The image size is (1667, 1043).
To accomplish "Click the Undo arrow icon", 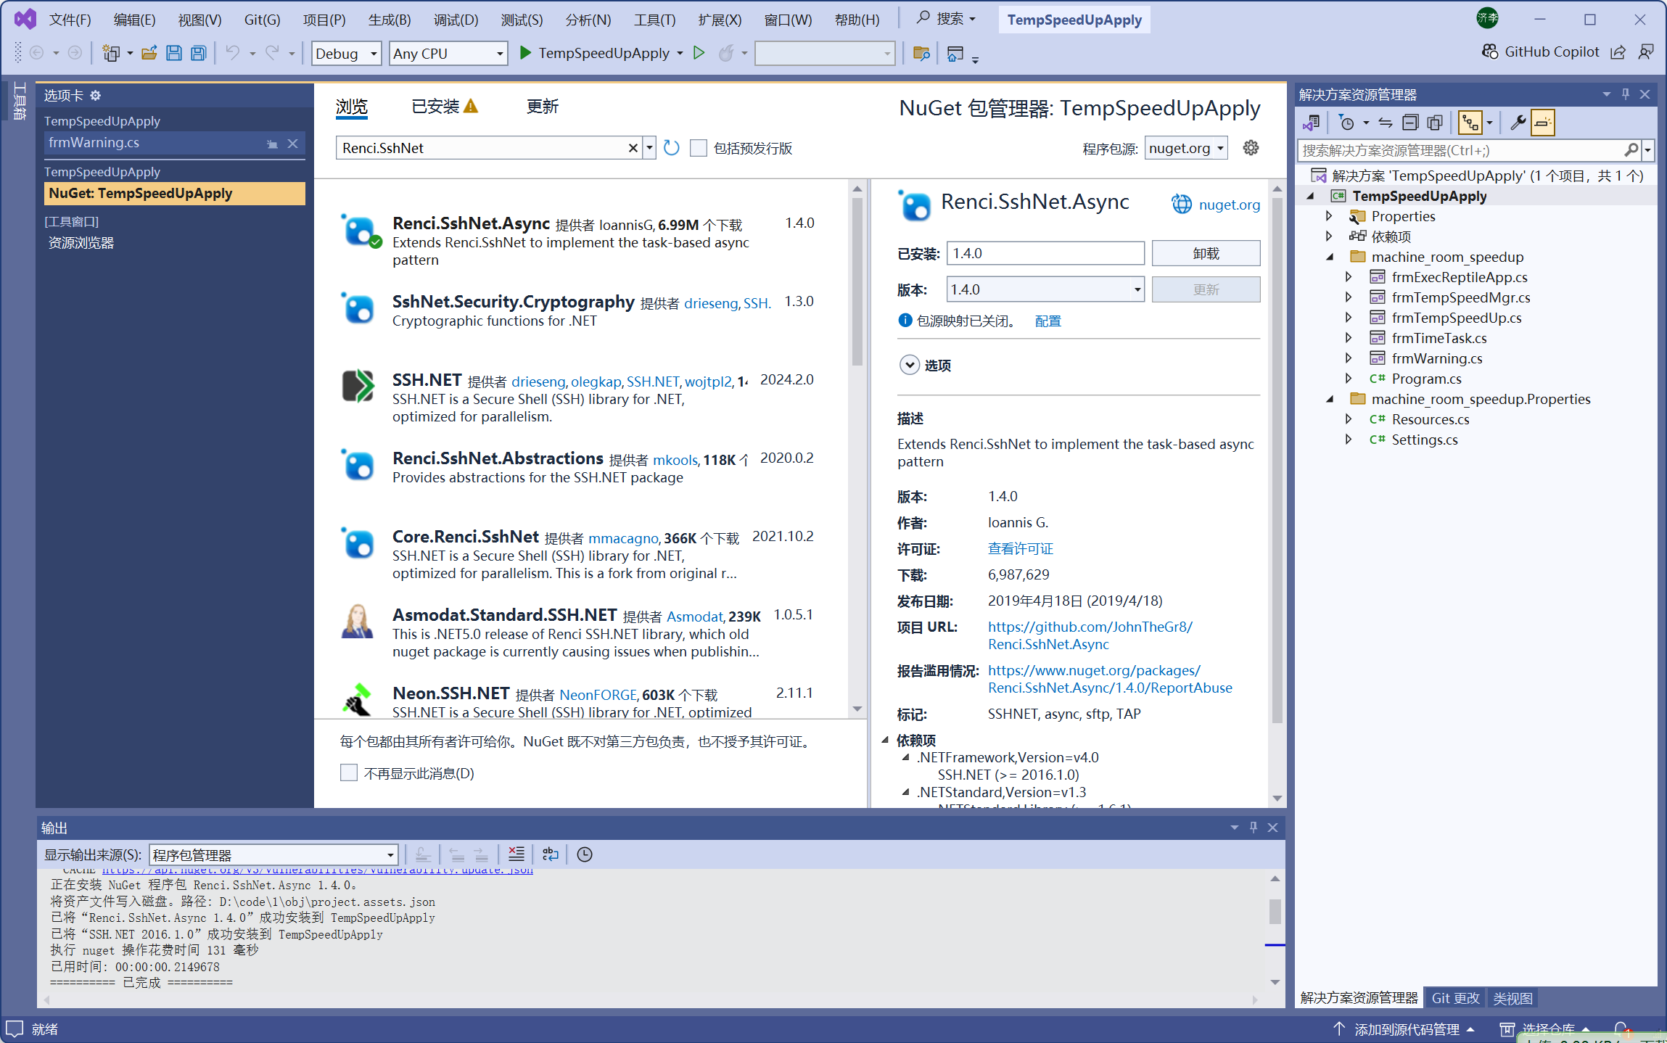I will tap(232, 53).
